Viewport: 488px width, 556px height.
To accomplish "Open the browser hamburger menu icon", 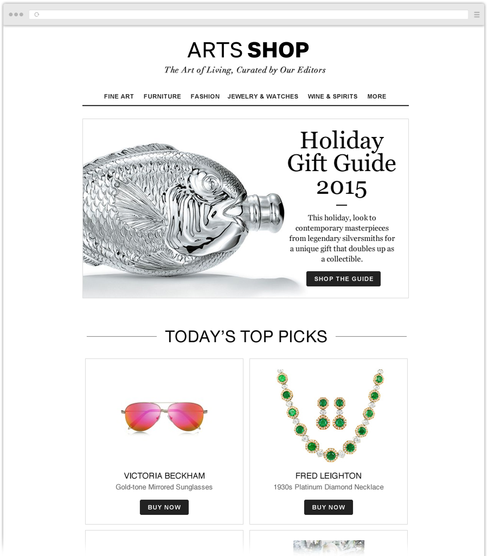I will [x=477, y=15].
